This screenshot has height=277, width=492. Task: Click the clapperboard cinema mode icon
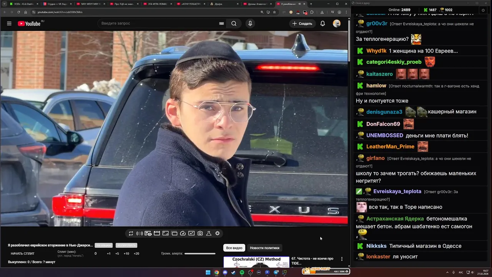coord(157,233)
